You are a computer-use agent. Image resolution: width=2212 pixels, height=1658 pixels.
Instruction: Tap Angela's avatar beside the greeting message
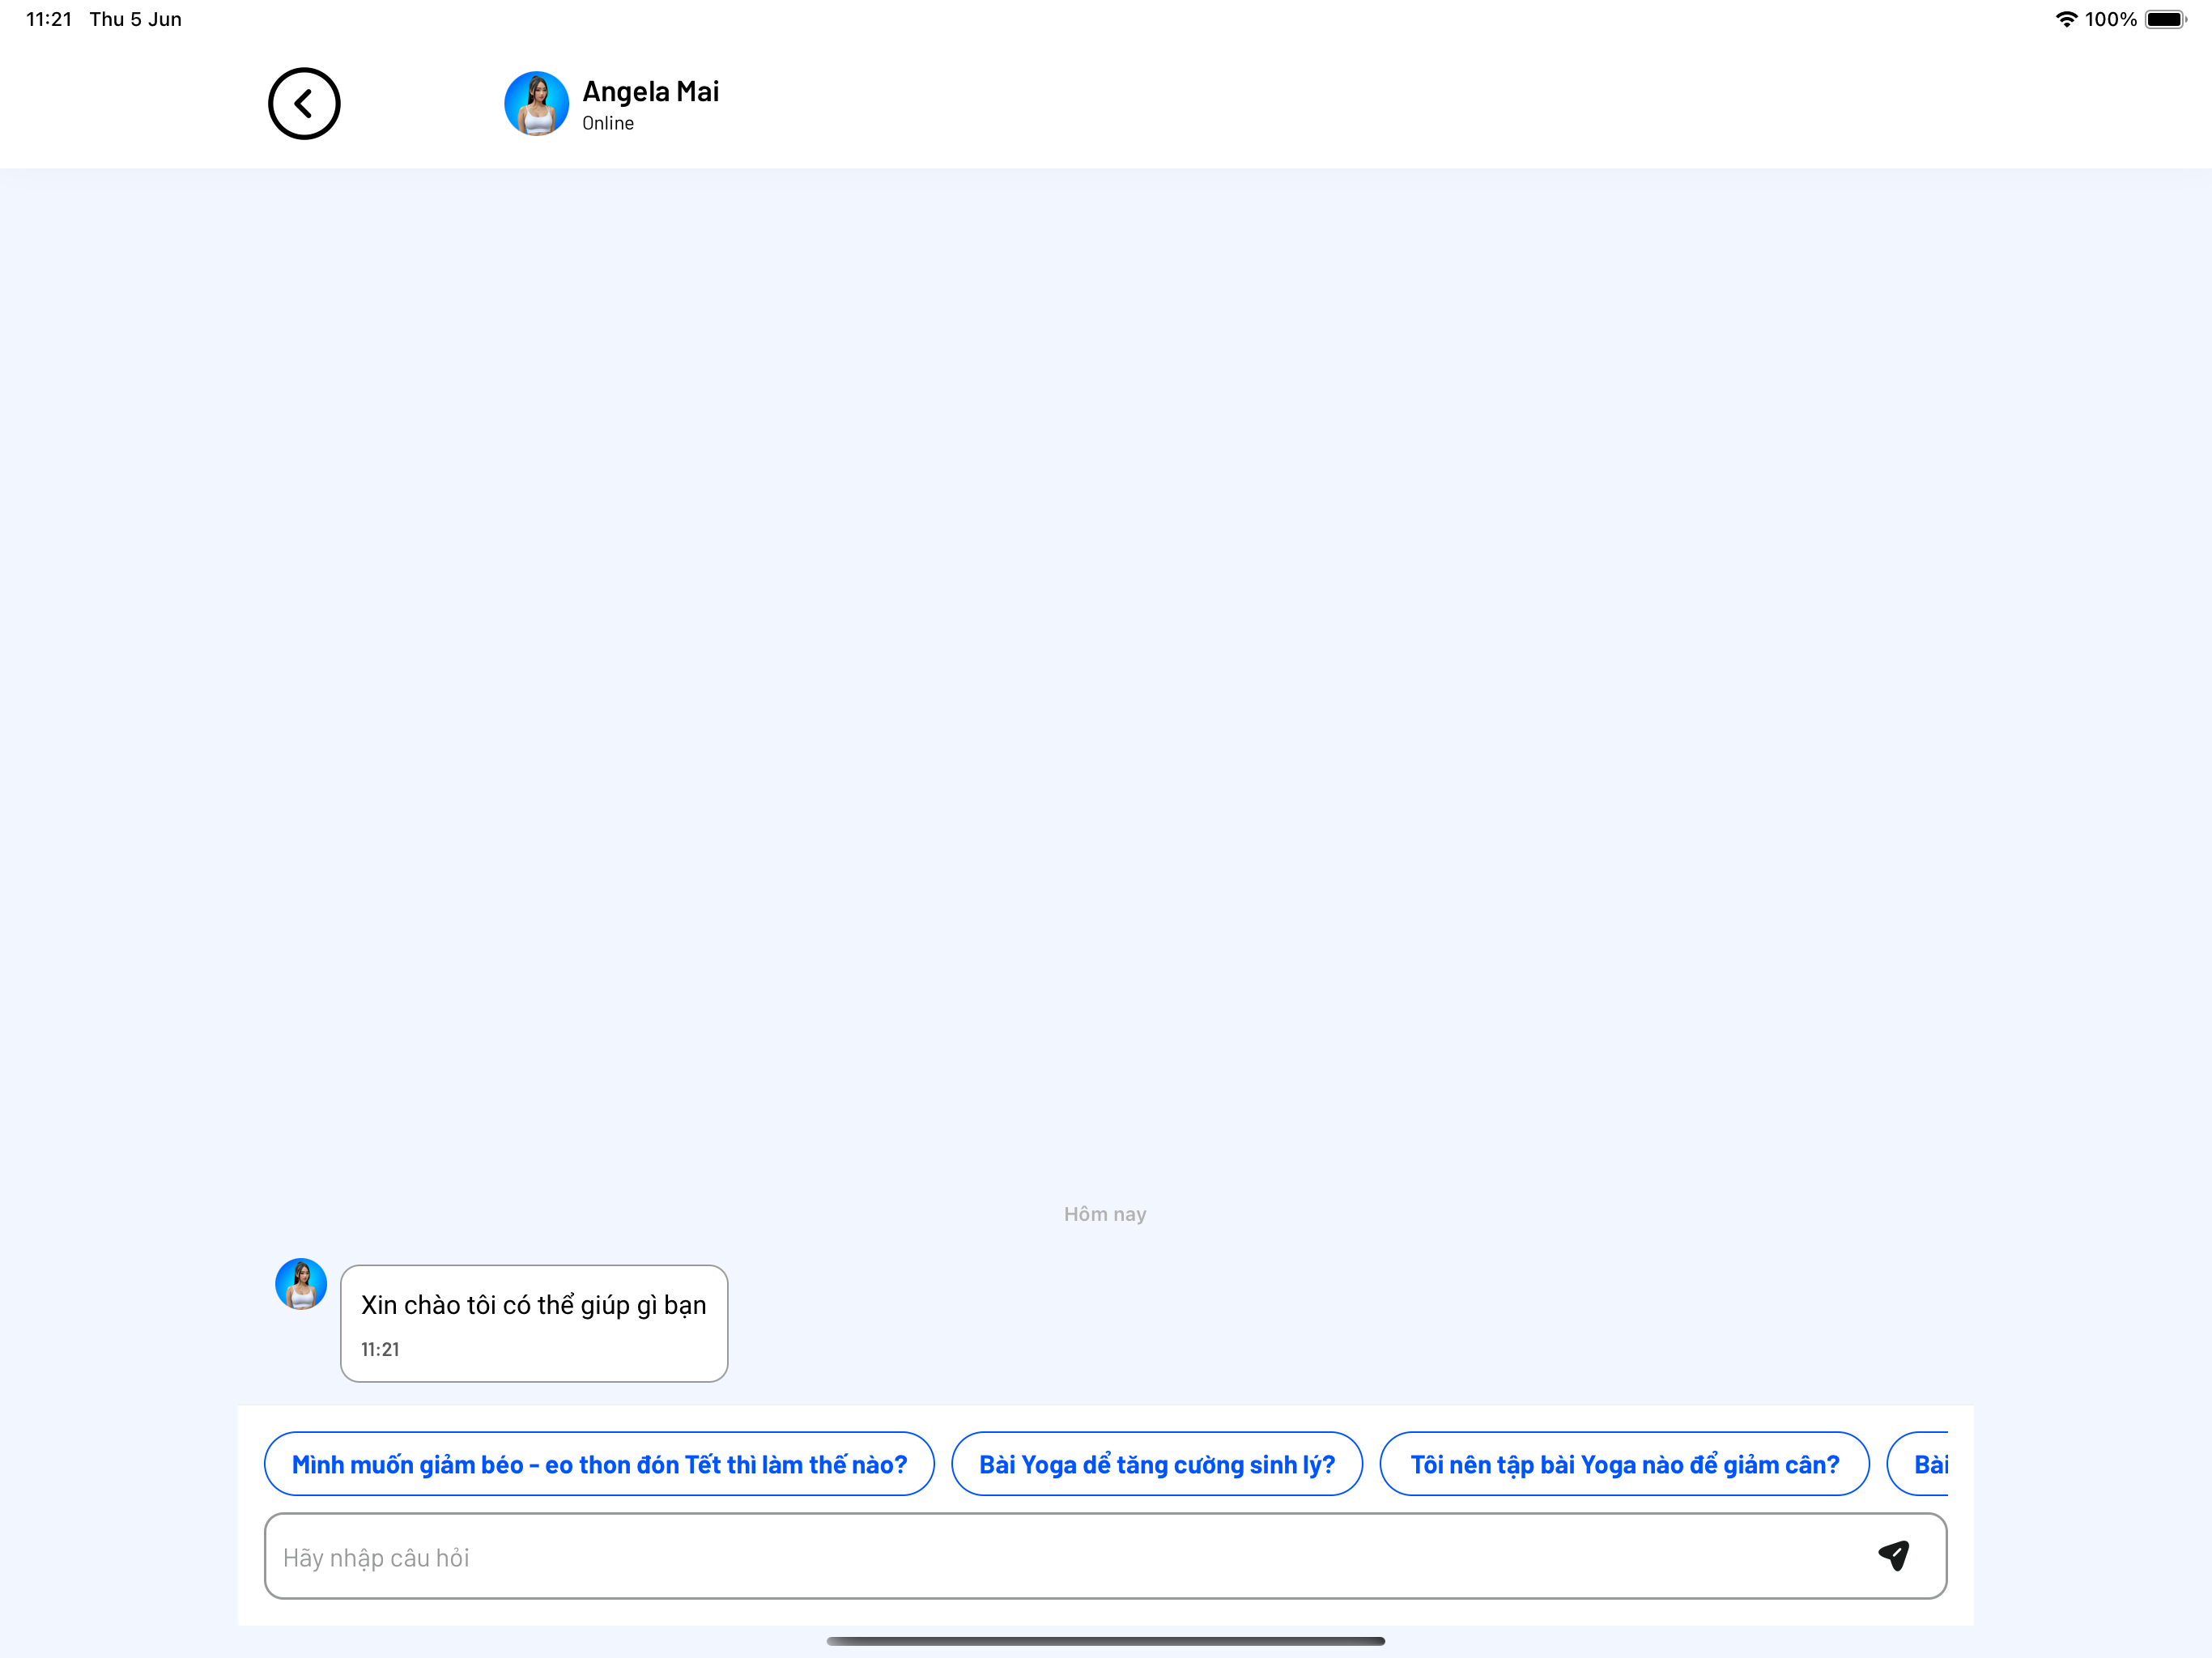301,1284
